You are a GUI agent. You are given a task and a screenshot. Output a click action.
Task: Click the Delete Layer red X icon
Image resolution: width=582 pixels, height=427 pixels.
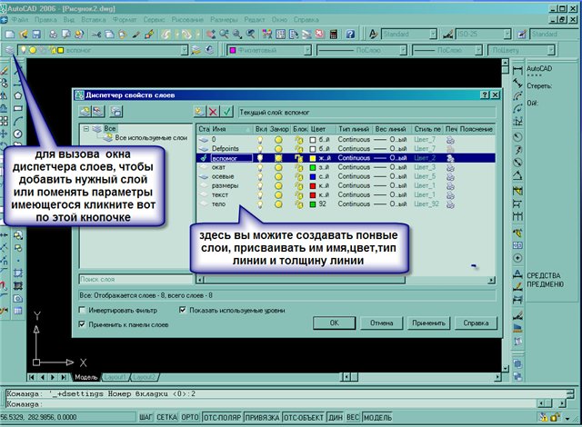[213, 111]
